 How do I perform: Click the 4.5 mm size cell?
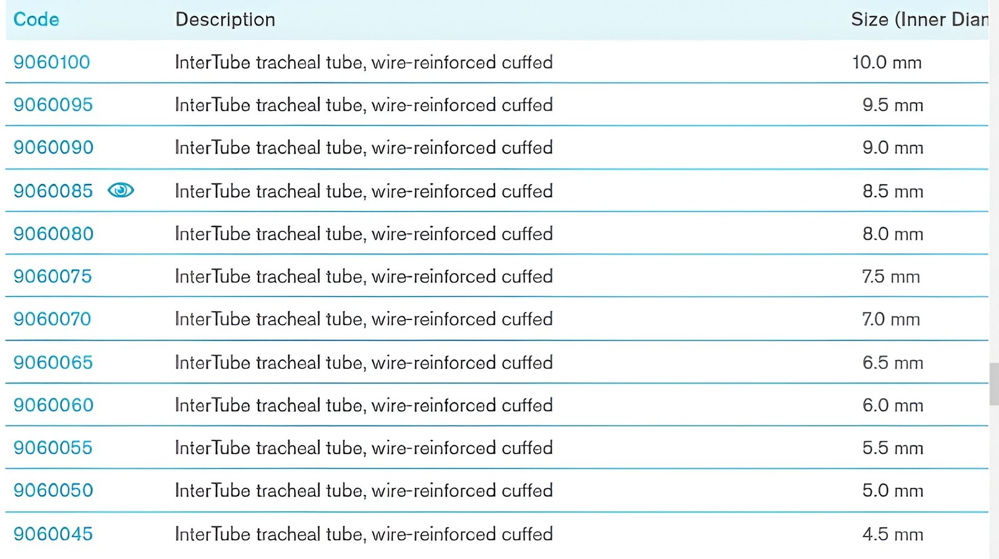click(893, 534)
